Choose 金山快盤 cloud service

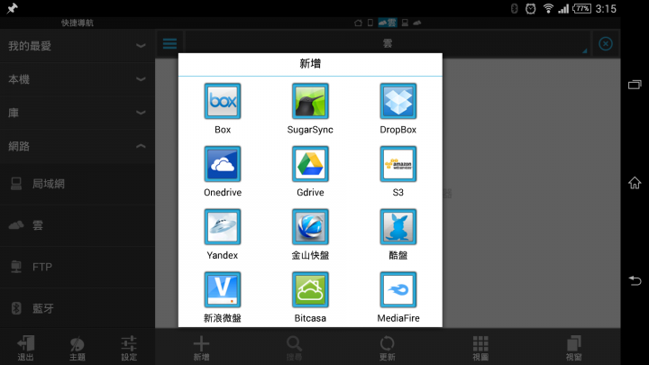(x=310, y=227)
